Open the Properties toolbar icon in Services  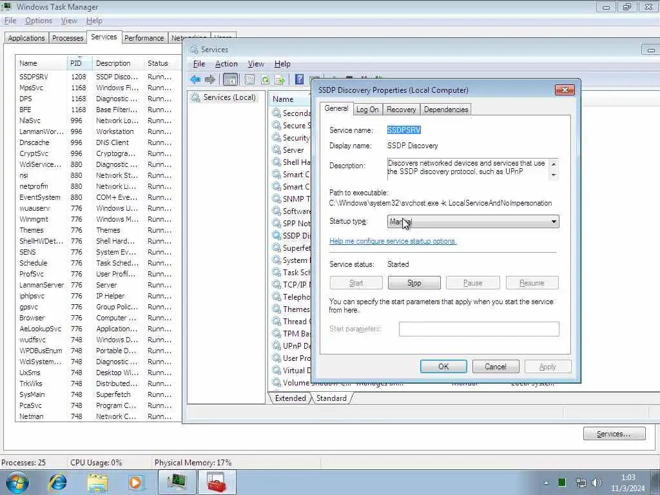point(249,79)
